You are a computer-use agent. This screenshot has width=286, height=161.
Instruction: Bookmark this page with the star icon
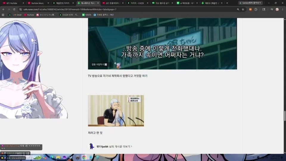(243, 9)
